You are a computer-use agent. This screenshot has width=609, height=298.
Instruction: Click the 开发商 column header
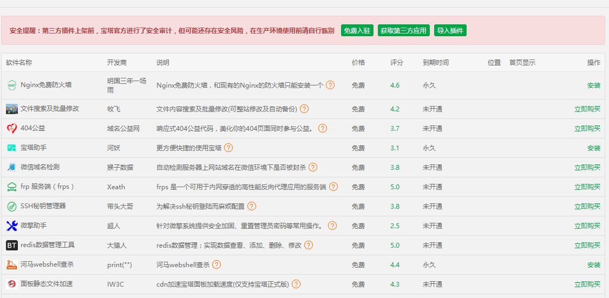click(x=117, y=63)
